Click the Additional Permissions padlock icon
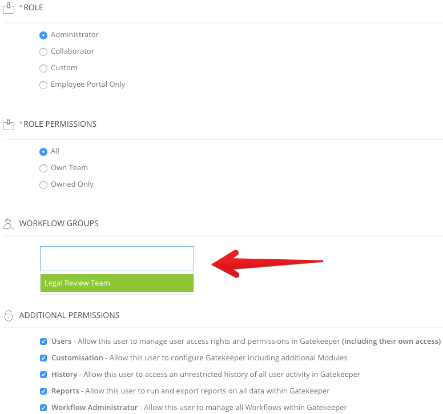The width and height of the screenshot is (443, 414). (x=9, y=315)
